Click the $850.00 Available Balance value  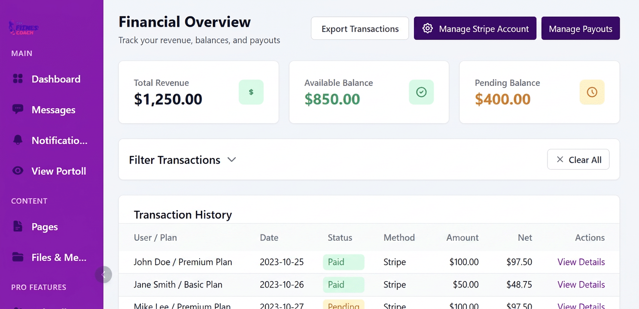[x=332, y=99]
